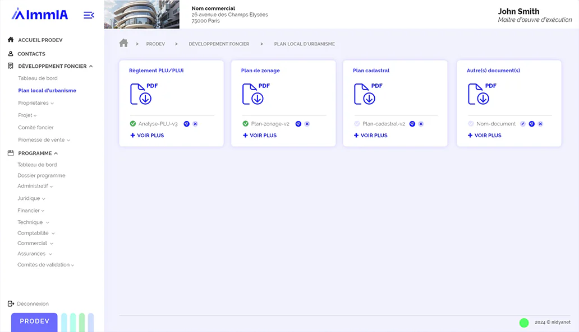Collapse the Développement foncier section
The image size is (579, 332).
pos(91,66)
